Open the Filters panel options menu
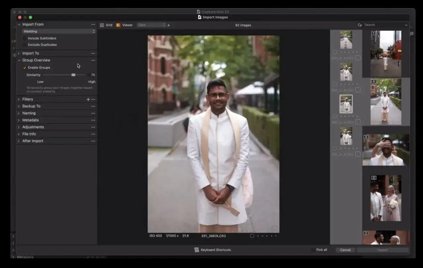The image size is (423, 268). pyautogui.click(x=93, y=99)
